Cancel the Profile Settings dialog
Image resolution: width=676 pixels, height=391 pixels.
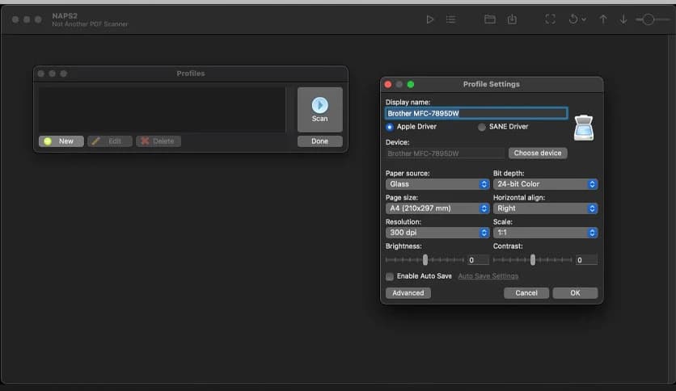[x=526, y=293]
